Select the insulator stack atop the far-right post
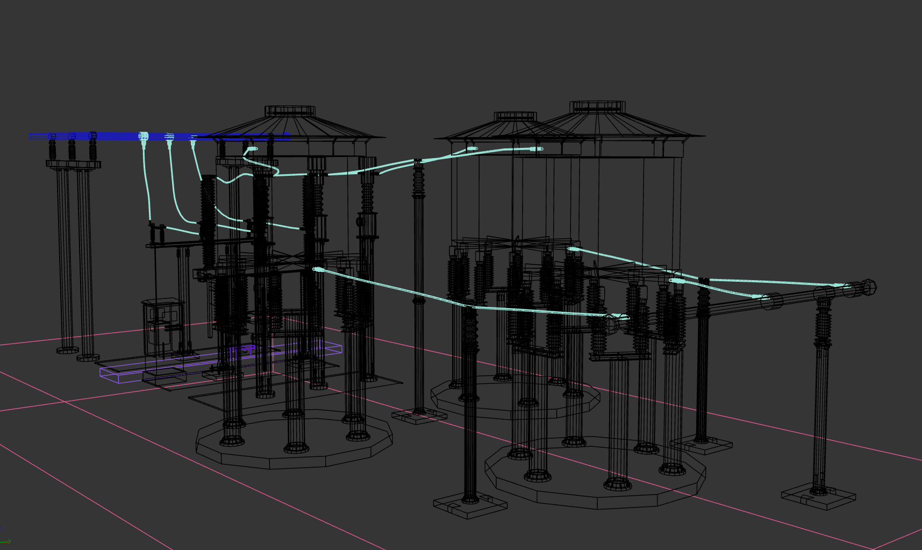The image size is (922, 550). point(823,322)
